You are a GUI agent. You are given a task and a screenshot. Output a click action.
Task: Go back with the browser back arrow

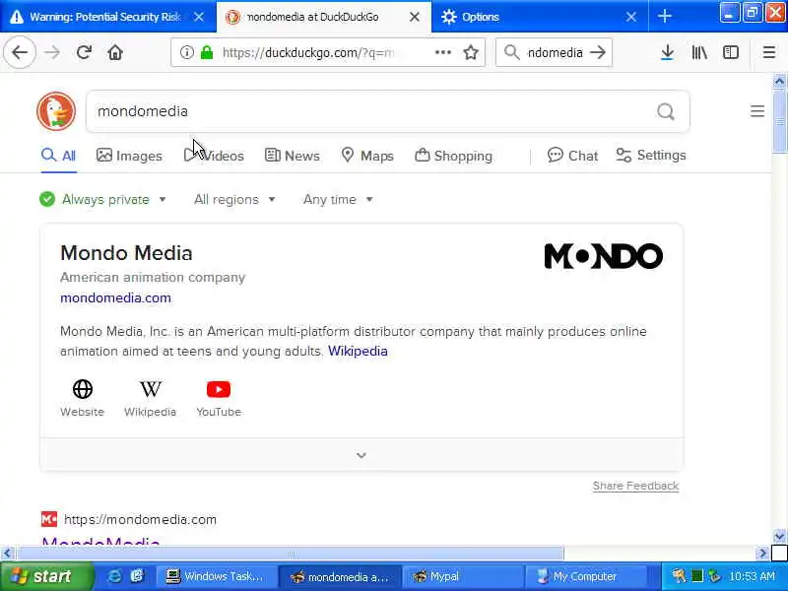point(20,52)
